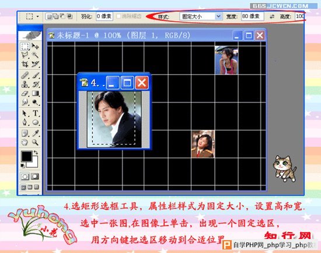Click the feather field showing 0 像素
Image resolution: width=321 pixels, height=253 pixels.
pyautogui.click(x=104, y=16)
